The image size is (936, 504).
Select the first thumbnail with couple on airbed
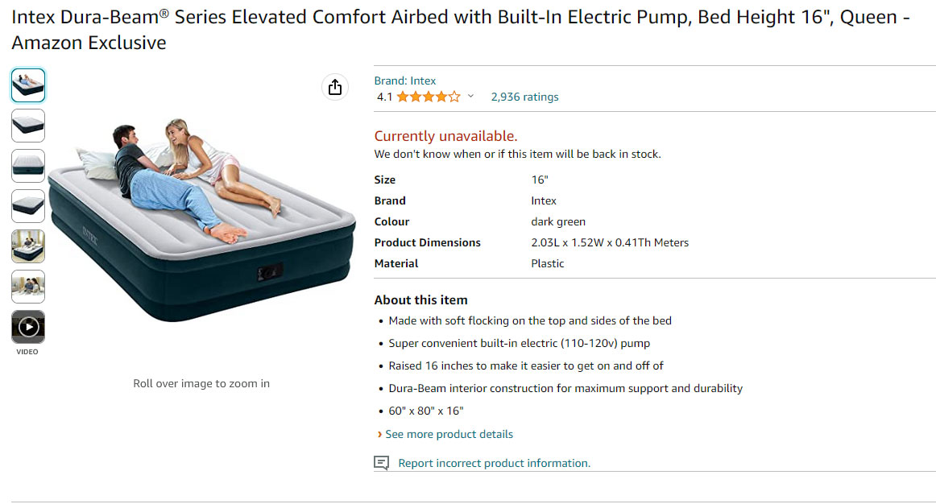click(x=28, y=85)
